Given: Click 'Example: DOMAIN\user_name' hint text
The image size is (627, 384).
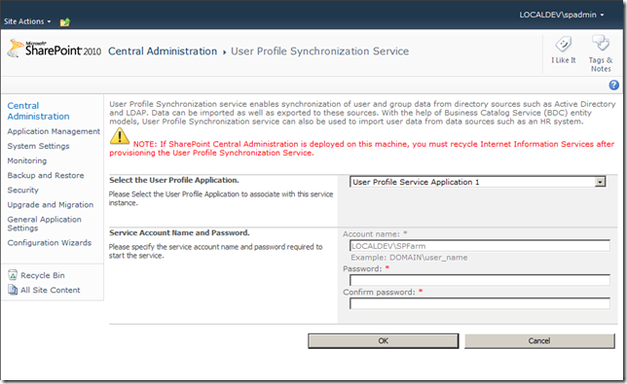Looking at the screenshot, I should tap(409, 258).
